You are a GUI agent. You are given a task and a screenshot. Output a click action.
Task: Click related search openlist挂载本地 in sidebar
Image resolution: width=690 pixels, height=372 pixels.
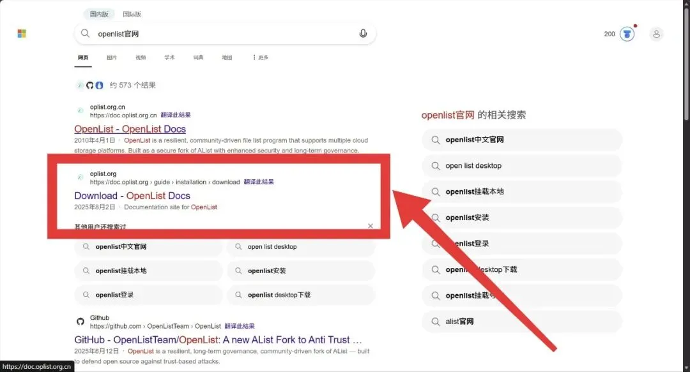tap(522, 191)
